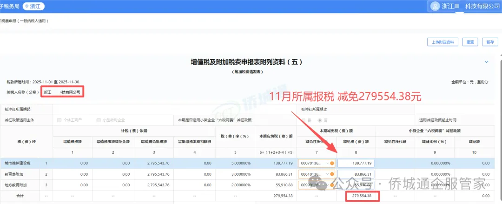Click the 被冲红所属期起 label

click(x=18, y=109)
